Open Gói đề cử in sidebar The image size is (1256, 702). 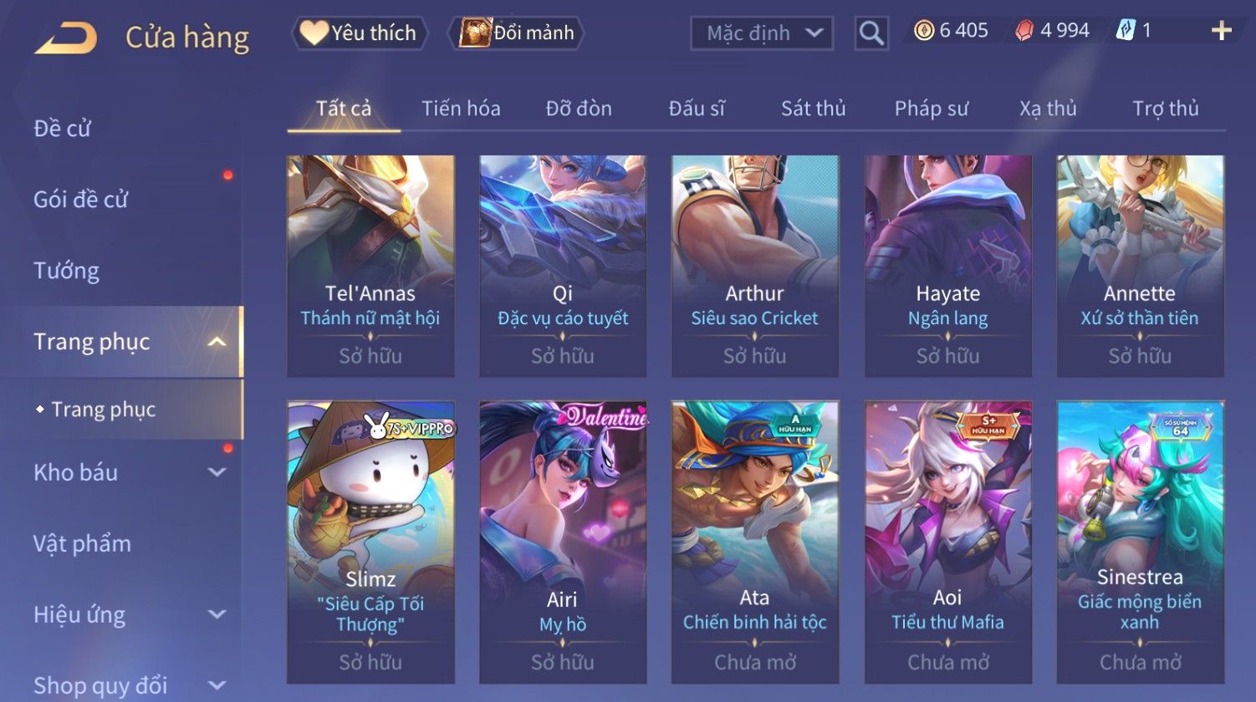[x=80, y=200]
